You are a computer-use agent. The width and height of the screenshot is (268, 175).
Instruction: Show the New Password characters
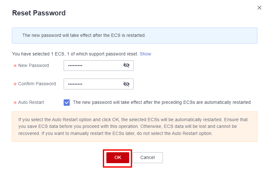pyautogui.click(x=126, y=65)
